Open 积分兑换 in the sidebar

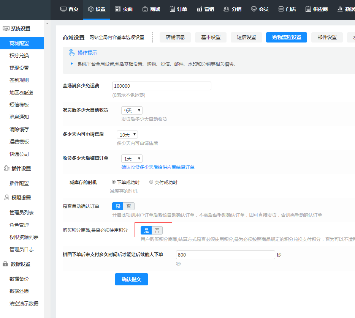point(19,55)
